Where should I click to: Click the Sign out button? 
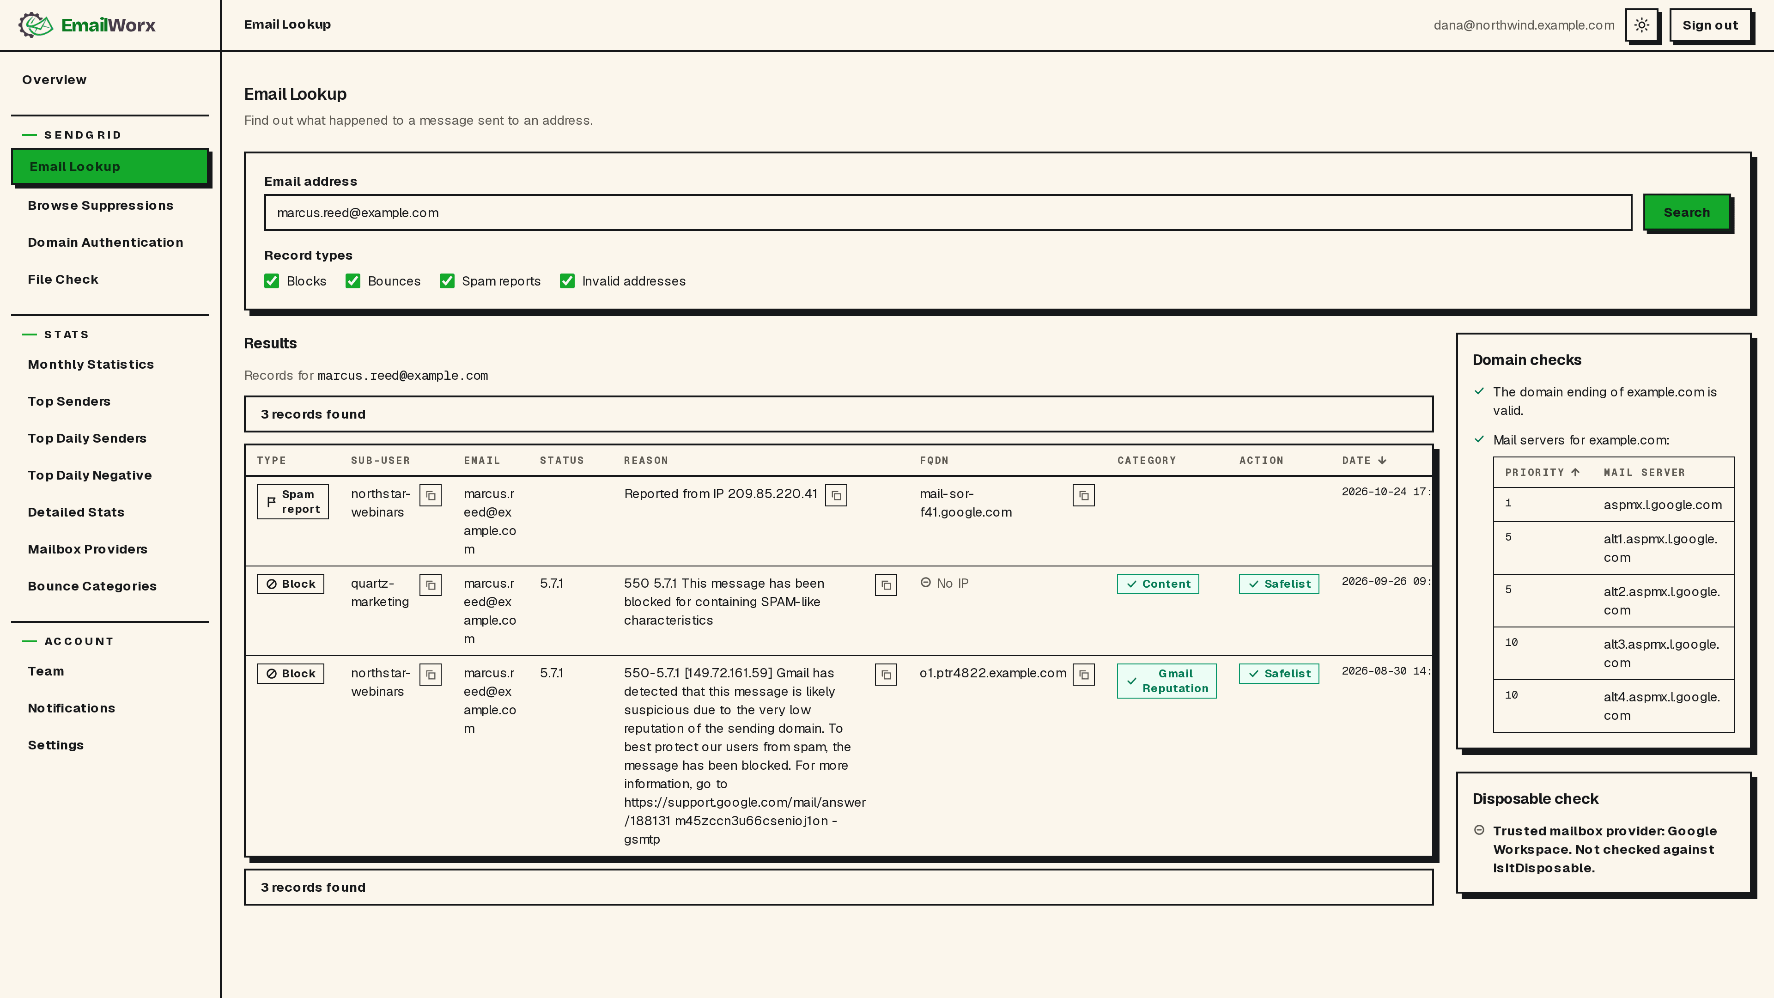coord(1710,25)
